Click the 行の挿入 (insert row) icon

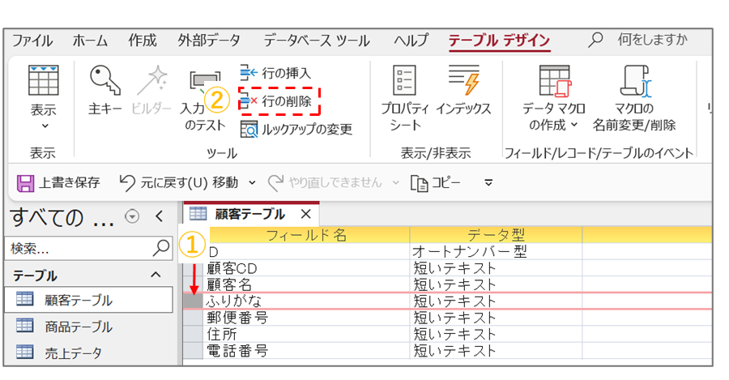pos(249,74)
